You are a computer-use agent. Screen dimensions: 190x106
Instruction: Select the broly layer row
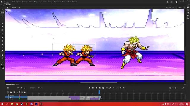(16, 99)
